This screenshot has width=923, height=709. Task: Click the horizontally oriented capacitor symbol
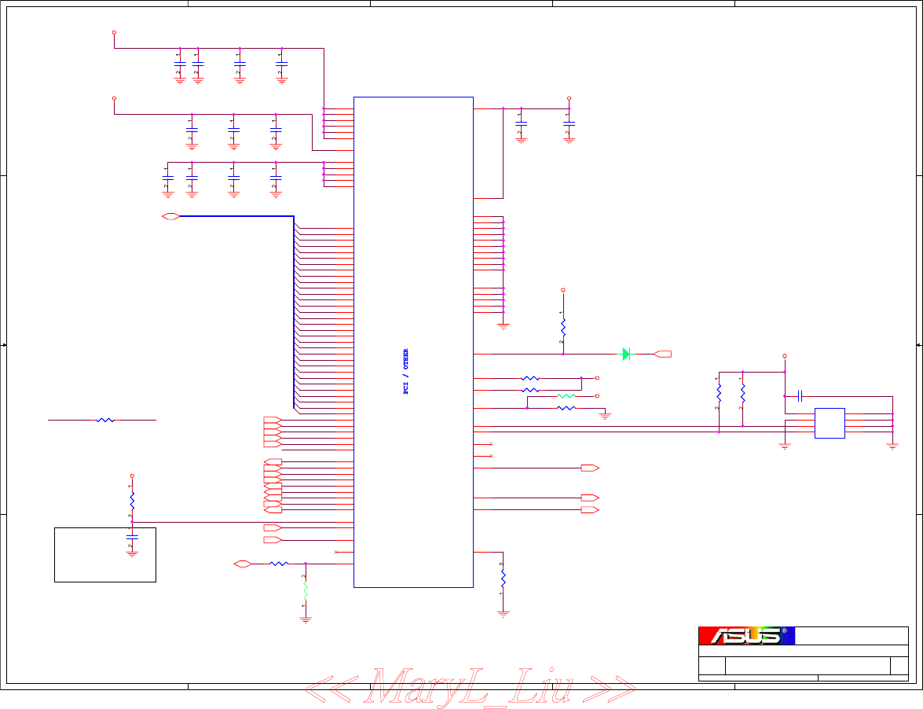click(800, 396)
